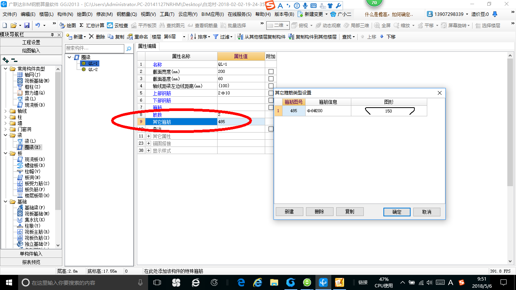The height and width of the screenshot is (290, 516).
Task: Select component QL-2 in the tree
Action: [93, 69]
